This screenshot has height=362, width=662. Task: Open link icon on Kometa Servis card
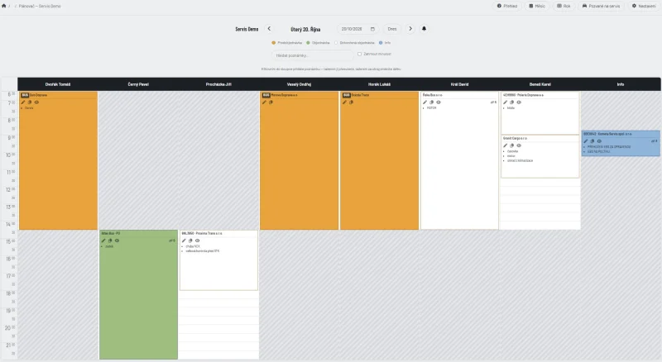coord(654,141)
